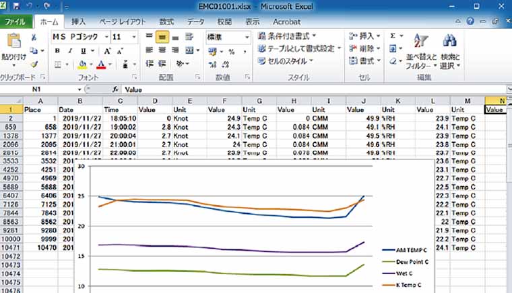Screen dimensions: 512x293
Task: Decrease font size with small A icon
Action: coord(120,51)
